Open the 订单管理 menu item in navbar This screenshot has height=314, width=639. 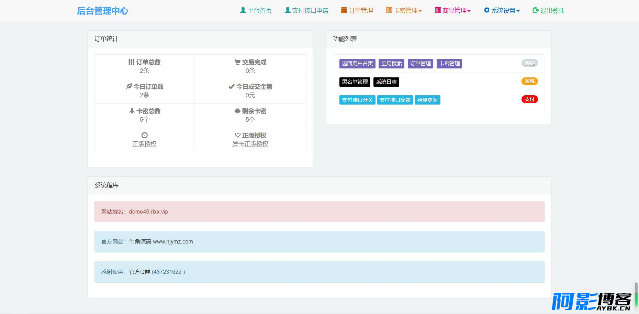pyautogui.click(x=361, y=11)
